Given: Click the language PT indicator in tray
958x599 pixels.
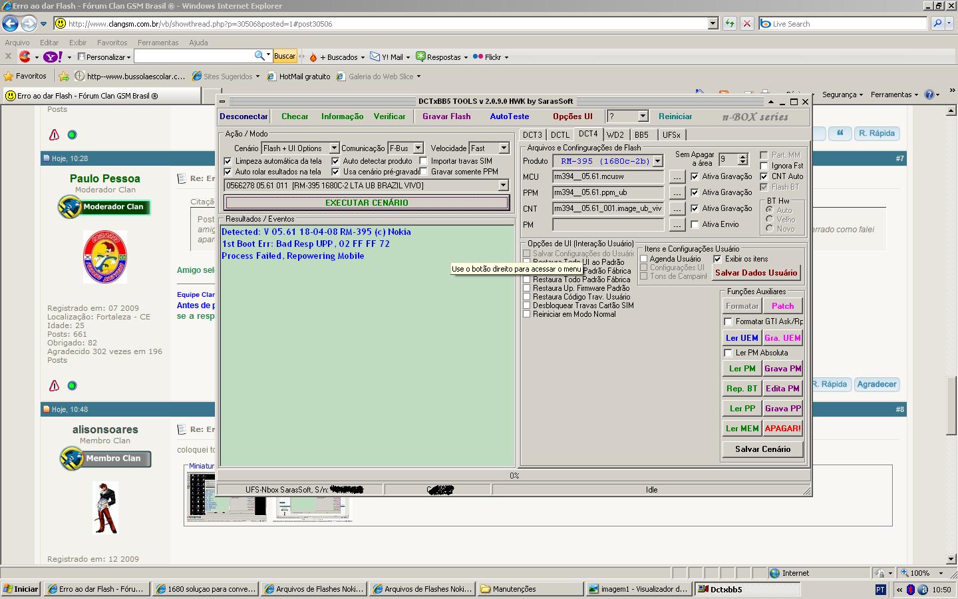Looking at the screenshot, I should (880, 590).
